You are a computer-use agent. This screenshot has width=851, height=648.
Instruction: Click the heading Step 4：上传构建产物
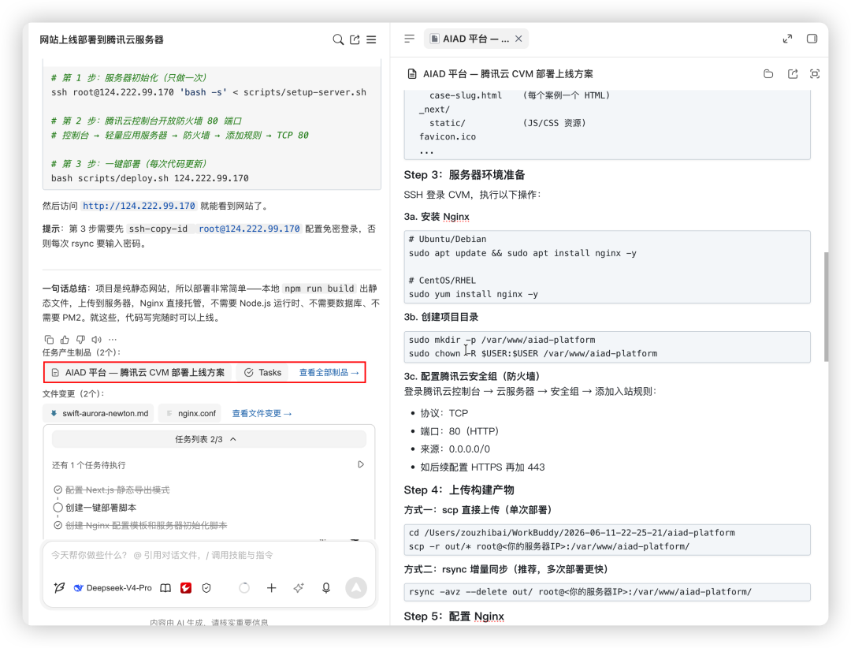click(x=459, y=490)
